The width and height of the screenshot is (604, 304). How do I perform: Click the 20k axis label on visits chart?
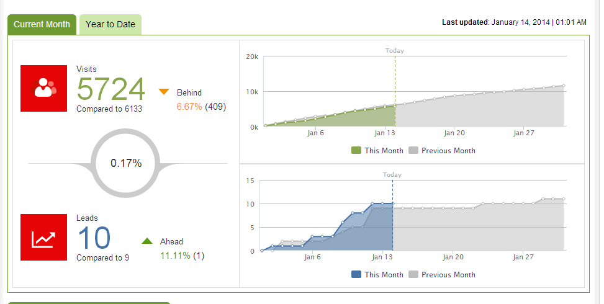click(x=252, y=56)
